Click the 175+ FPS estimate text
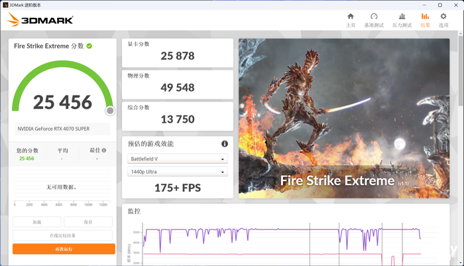464x266 pixels. (x=178, y=188)
